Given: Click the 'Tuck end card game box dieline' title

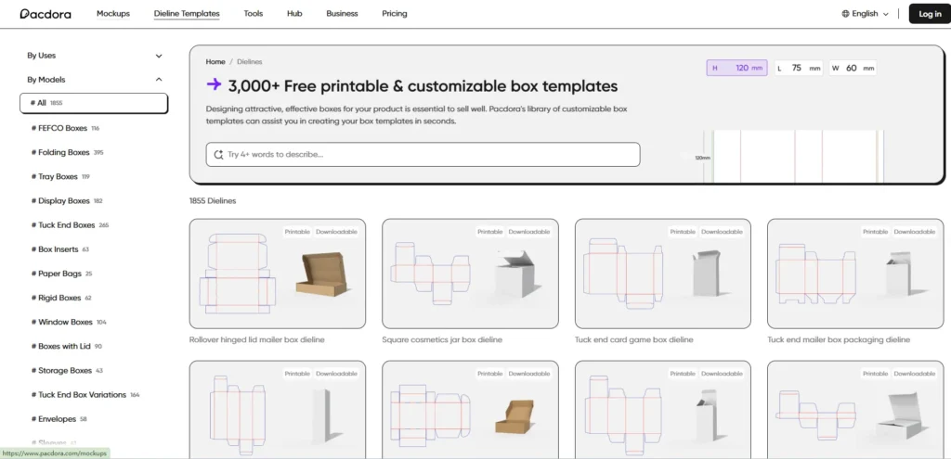Looking at the screenshot, I should click(633, 339).
